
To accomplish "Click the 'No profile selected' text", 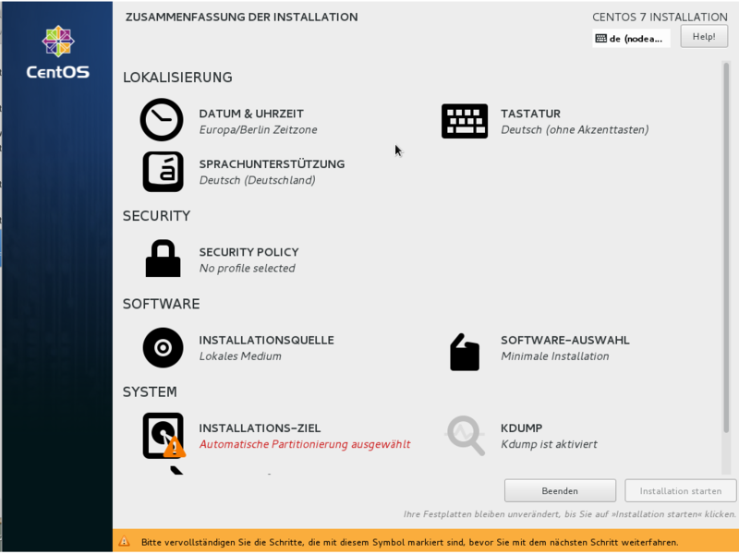I will pyautogui.click(x=247, y=268).
